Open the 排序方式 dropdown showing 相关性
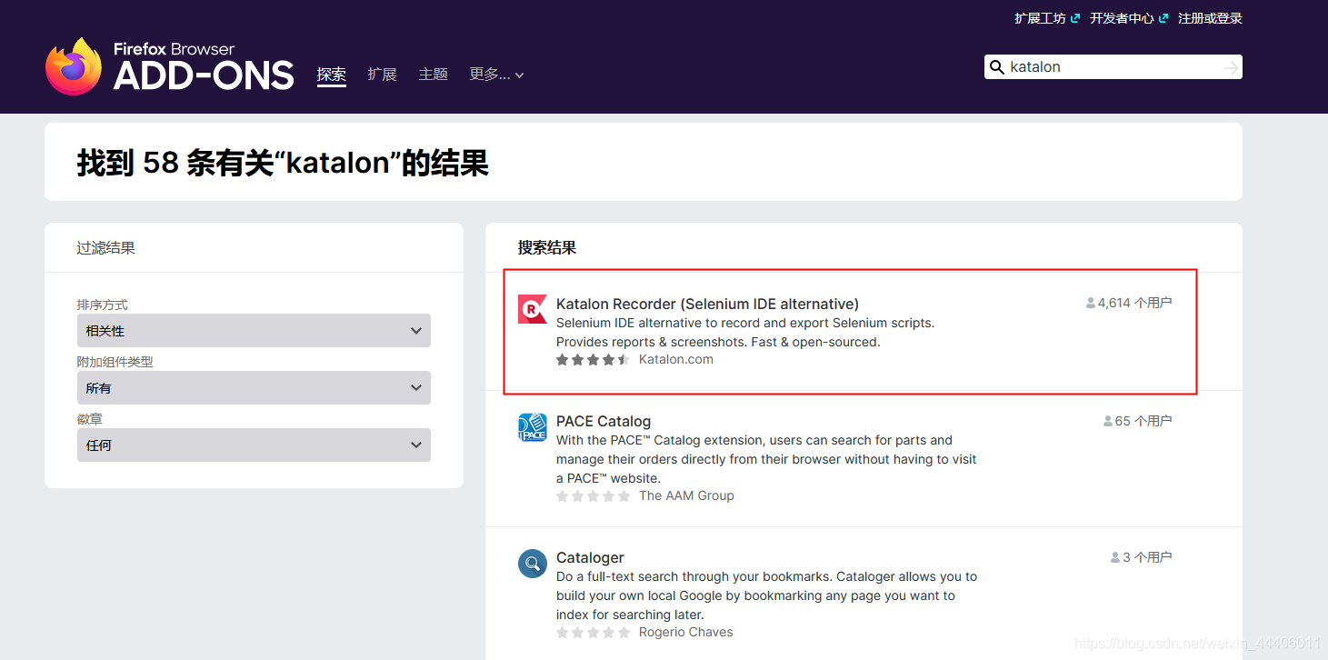The width and height of the screenshot is (1328, 660). tap(254, 331)
